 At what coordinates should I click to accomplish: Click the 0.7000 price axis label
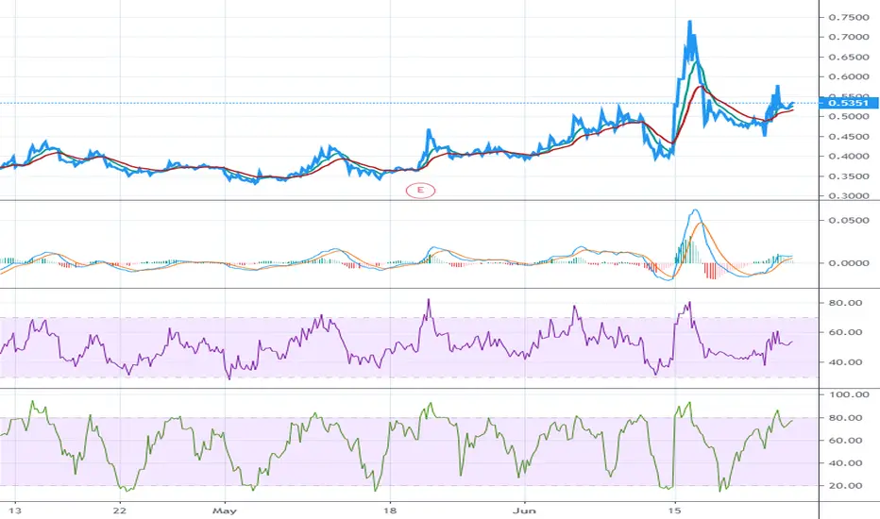point(849,37)
